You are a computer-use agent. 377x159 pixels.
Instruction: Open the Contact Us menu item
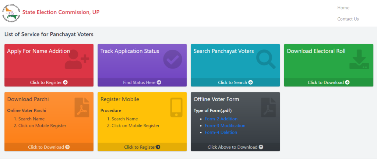tap(348, 19)
